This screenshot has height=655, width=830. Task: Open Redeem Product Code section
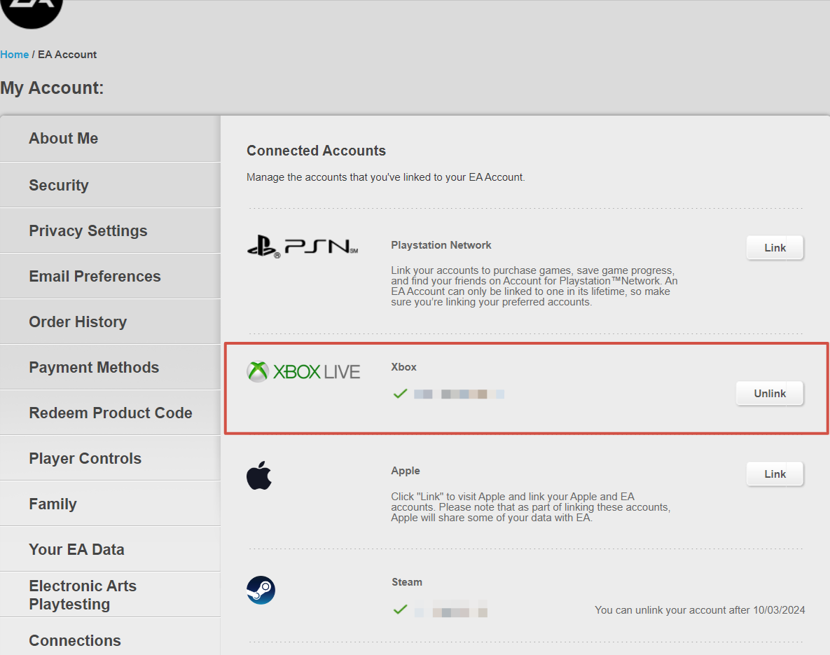click(111, 413)
